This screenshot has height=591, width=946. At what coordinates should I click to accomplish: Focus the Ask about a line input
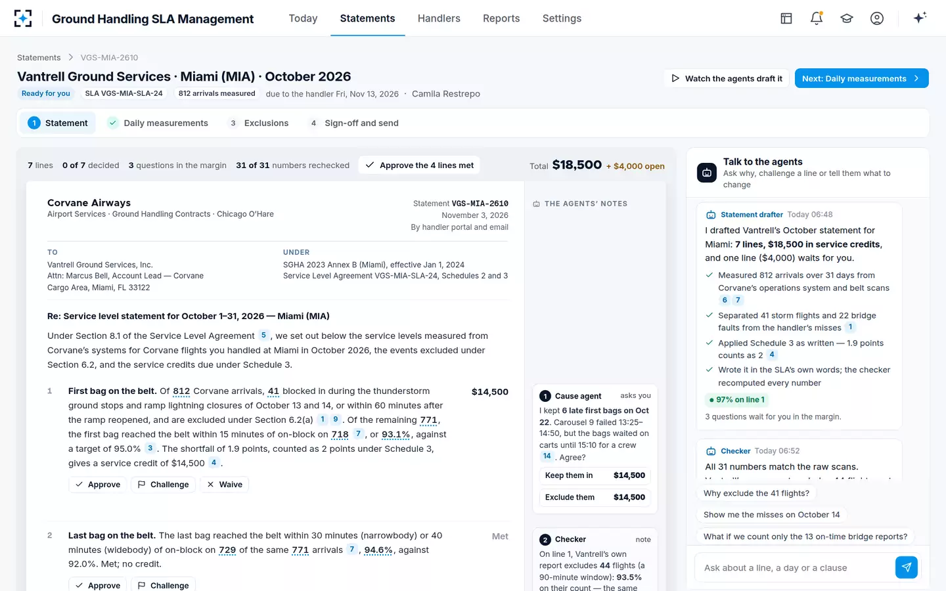pyautogui.click(x=794, y=567)
